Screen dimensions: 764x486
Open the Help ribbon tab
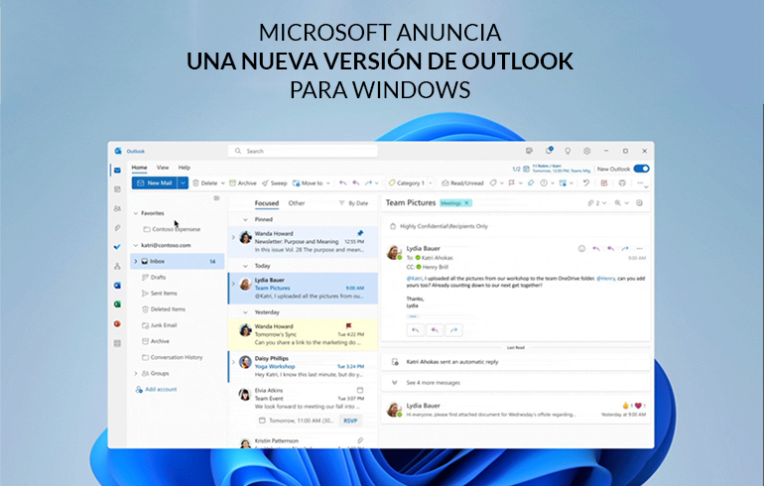point(185,168)
